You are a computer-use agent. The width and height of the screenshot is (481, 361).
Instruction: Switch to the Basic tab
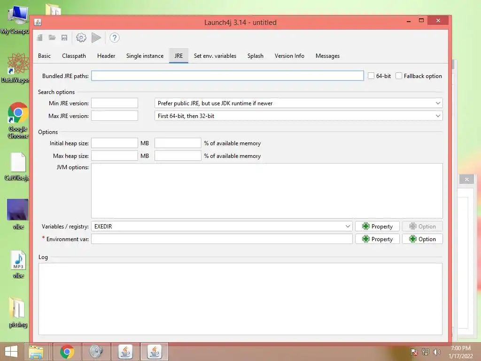pos(45,56)
